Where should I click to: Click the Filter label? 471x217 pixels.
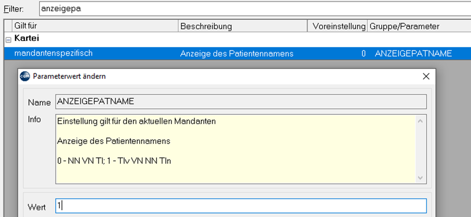(14, 9)
